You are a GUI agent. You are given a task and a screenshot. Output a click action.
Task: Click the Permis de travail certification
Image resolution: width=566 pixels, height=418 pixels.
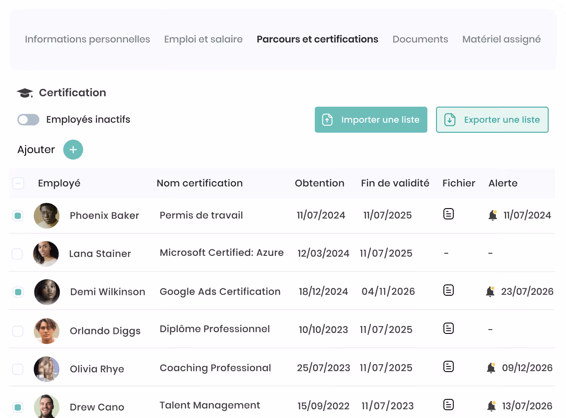(x=201, y=215)
